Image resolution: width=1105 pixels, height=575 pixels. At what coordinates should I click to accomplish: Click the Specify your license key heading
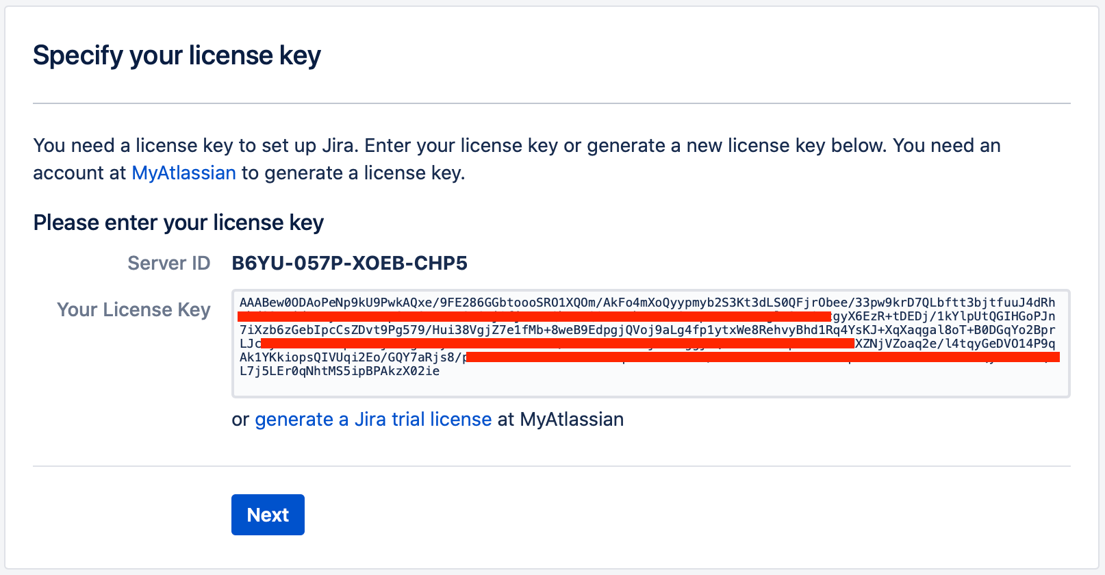[177, 55]
